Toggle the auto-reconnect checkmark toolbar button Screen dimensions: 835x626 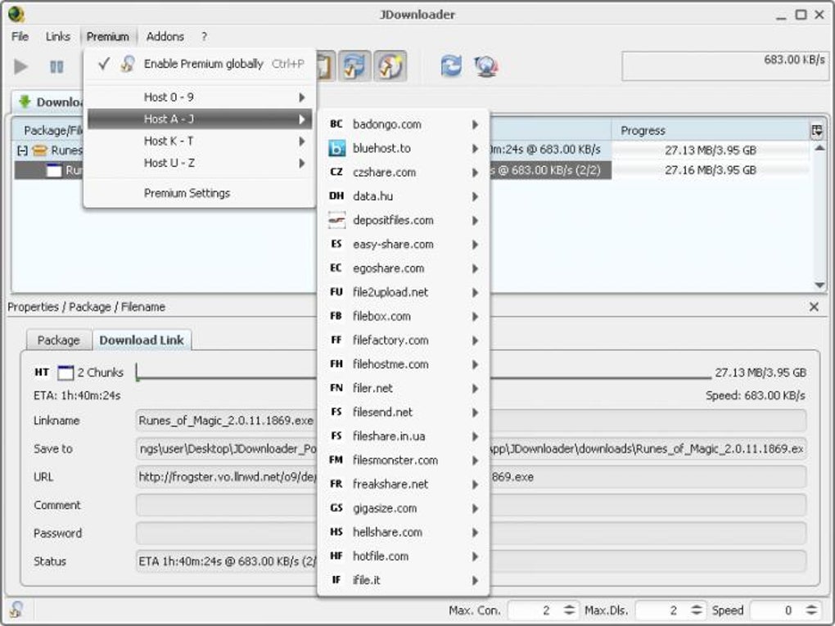[354, 66]
